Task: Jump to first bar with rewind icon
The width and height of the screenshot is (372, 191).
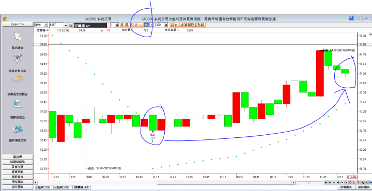Action: [326, 182]
